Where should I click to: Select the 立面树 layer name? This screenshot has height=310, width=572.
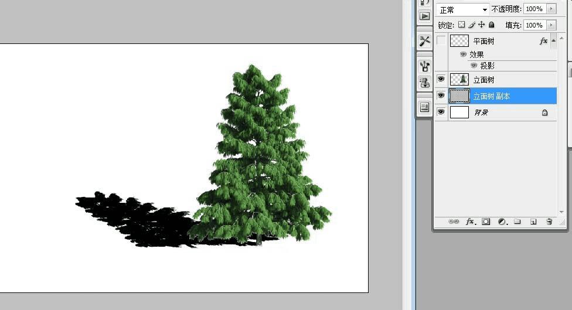(484, 80)
